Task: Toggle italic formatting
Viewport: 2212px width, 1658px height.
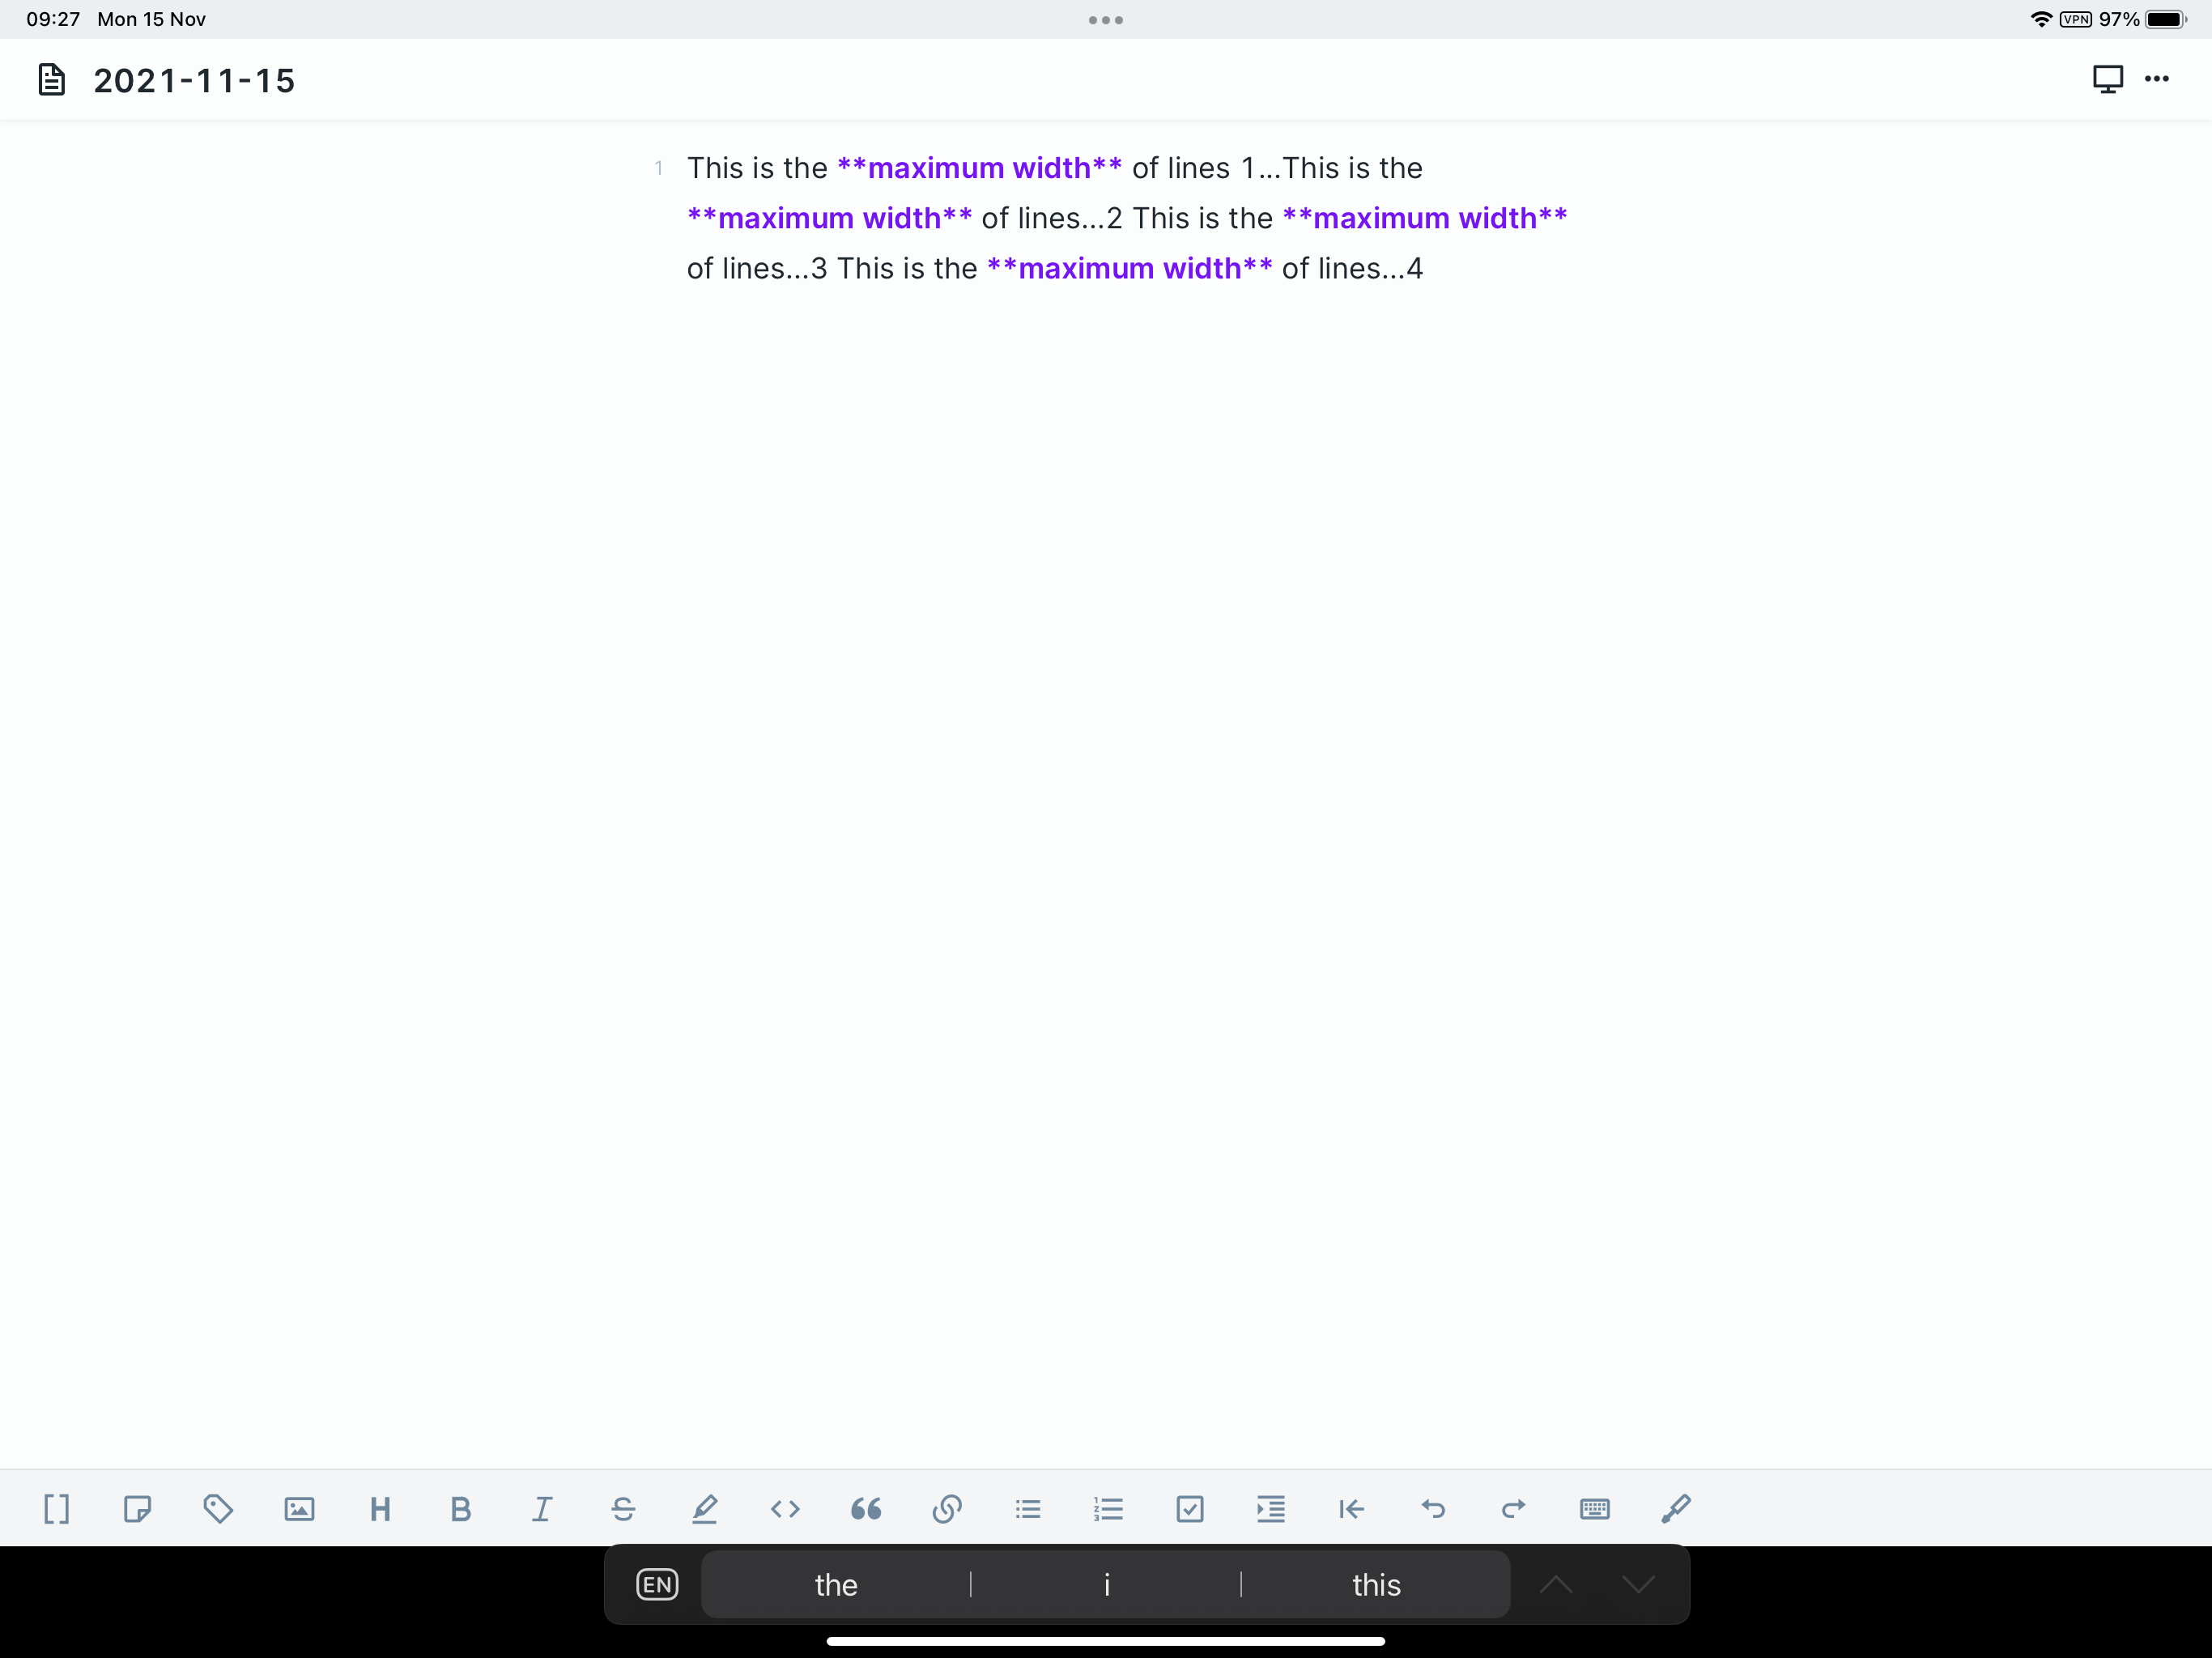Action: pos(541,1509)
